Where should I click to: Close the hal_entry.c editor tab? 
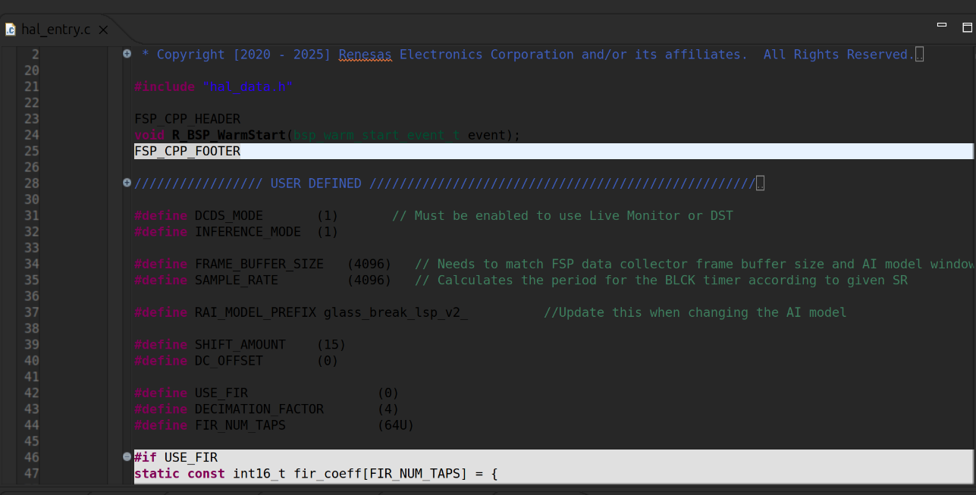(x=104, y=30)
